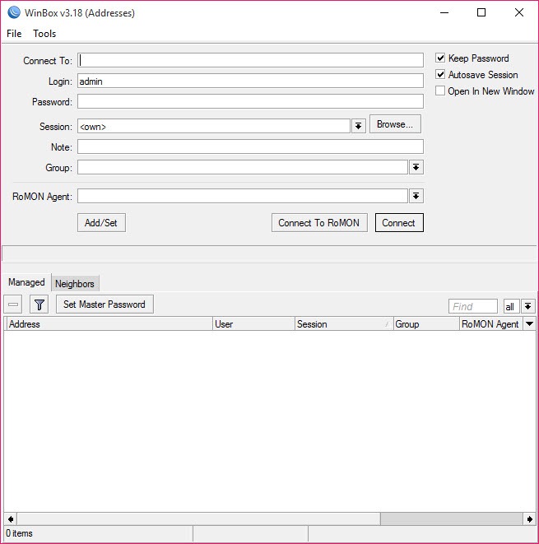Focus the Connect To input field
Image resolution: width=539 pixels, height=544 pixels.
250,60
